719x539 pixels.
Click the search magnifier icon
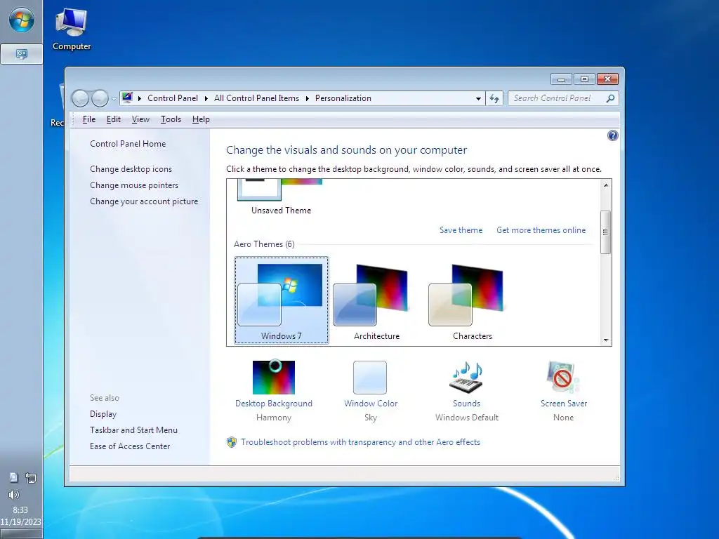click(610, 98)
